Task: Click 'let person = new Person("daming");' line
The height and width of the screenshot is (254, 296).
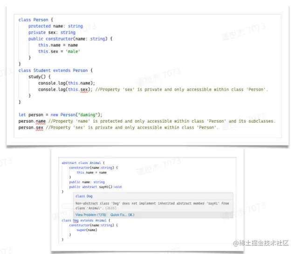Action: 60,115
